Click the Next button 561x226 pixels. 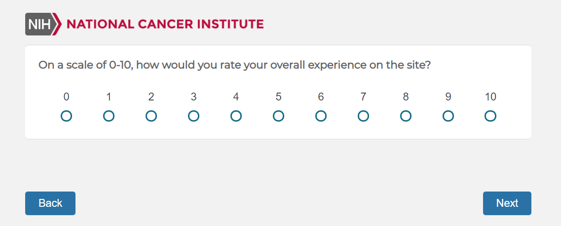pos(507,203)
